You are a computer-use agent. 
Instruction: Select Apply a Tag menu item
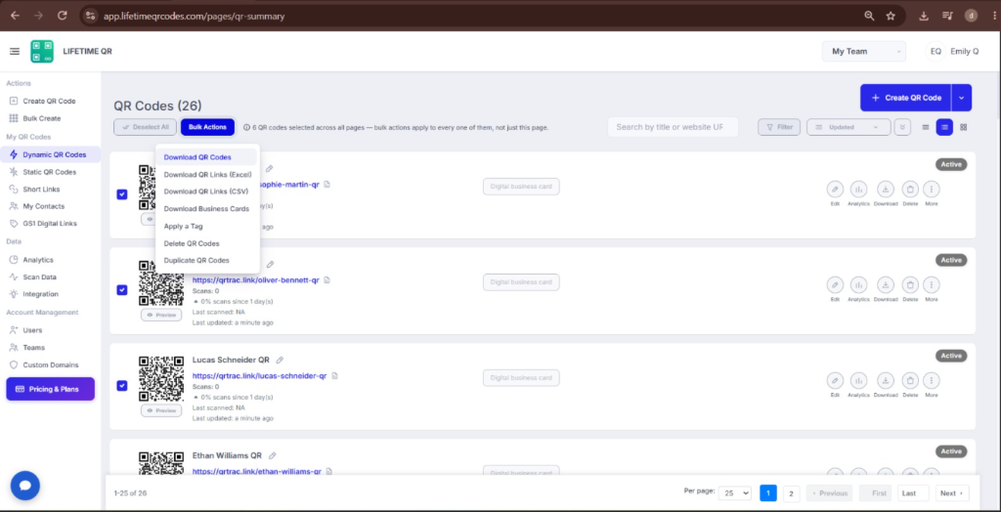(x=207, y=226)
